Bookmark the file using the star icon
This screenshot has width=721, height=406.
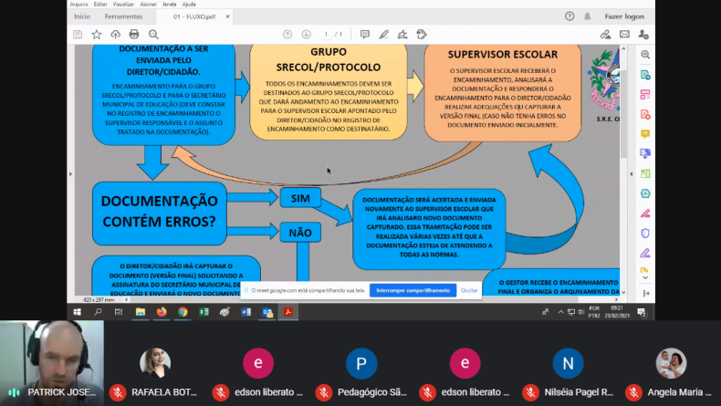97,35
